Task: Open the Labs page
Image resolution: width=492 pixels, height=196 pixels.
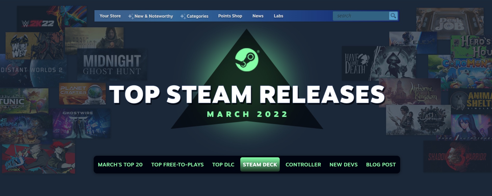Action: pyautogui.click(x=278, y=16)
